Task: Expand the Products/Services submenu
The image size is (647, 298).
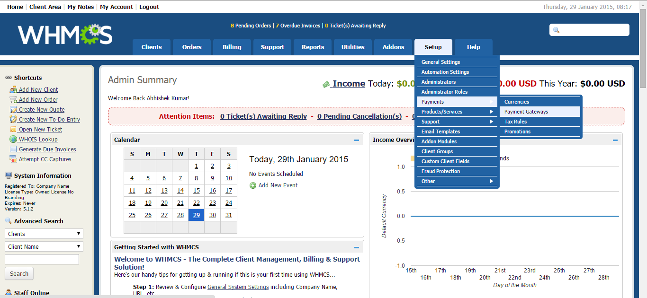Action: point(457,112)
